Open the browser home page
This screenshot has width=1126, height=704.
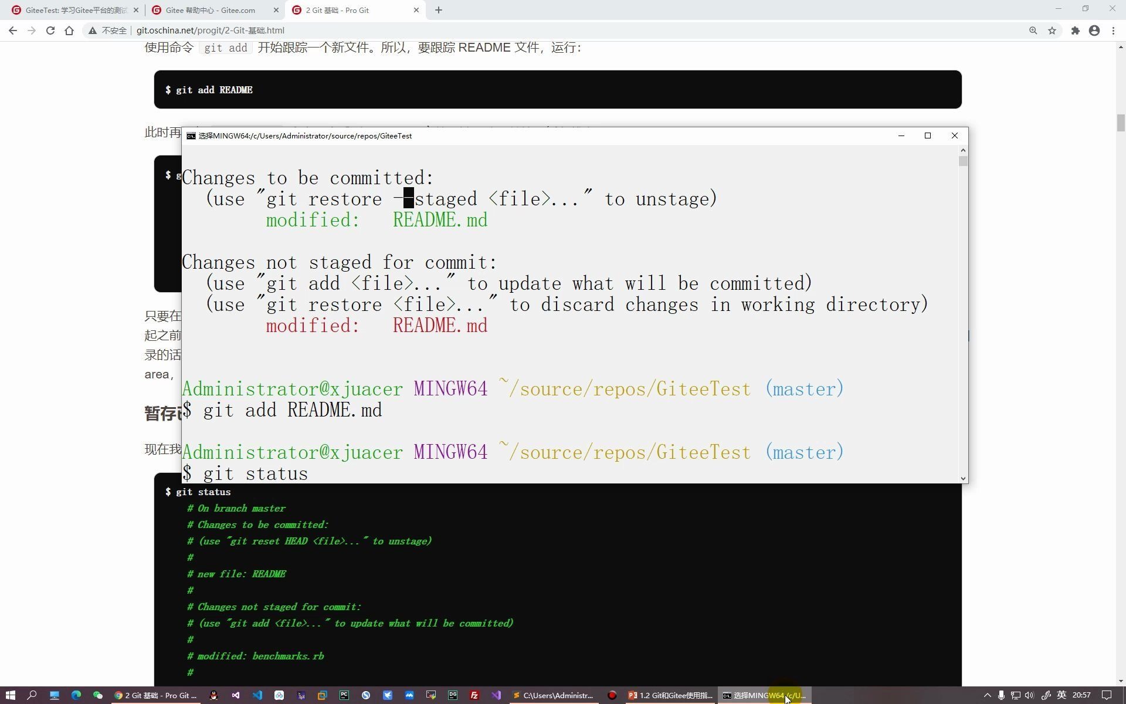[69, 31]
